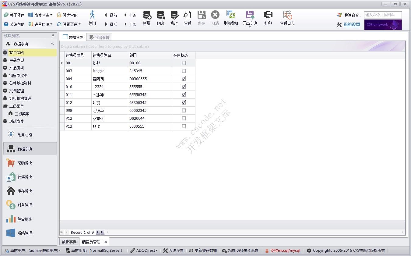Select the 数据字典 tab at the bottom

(69, 241)
